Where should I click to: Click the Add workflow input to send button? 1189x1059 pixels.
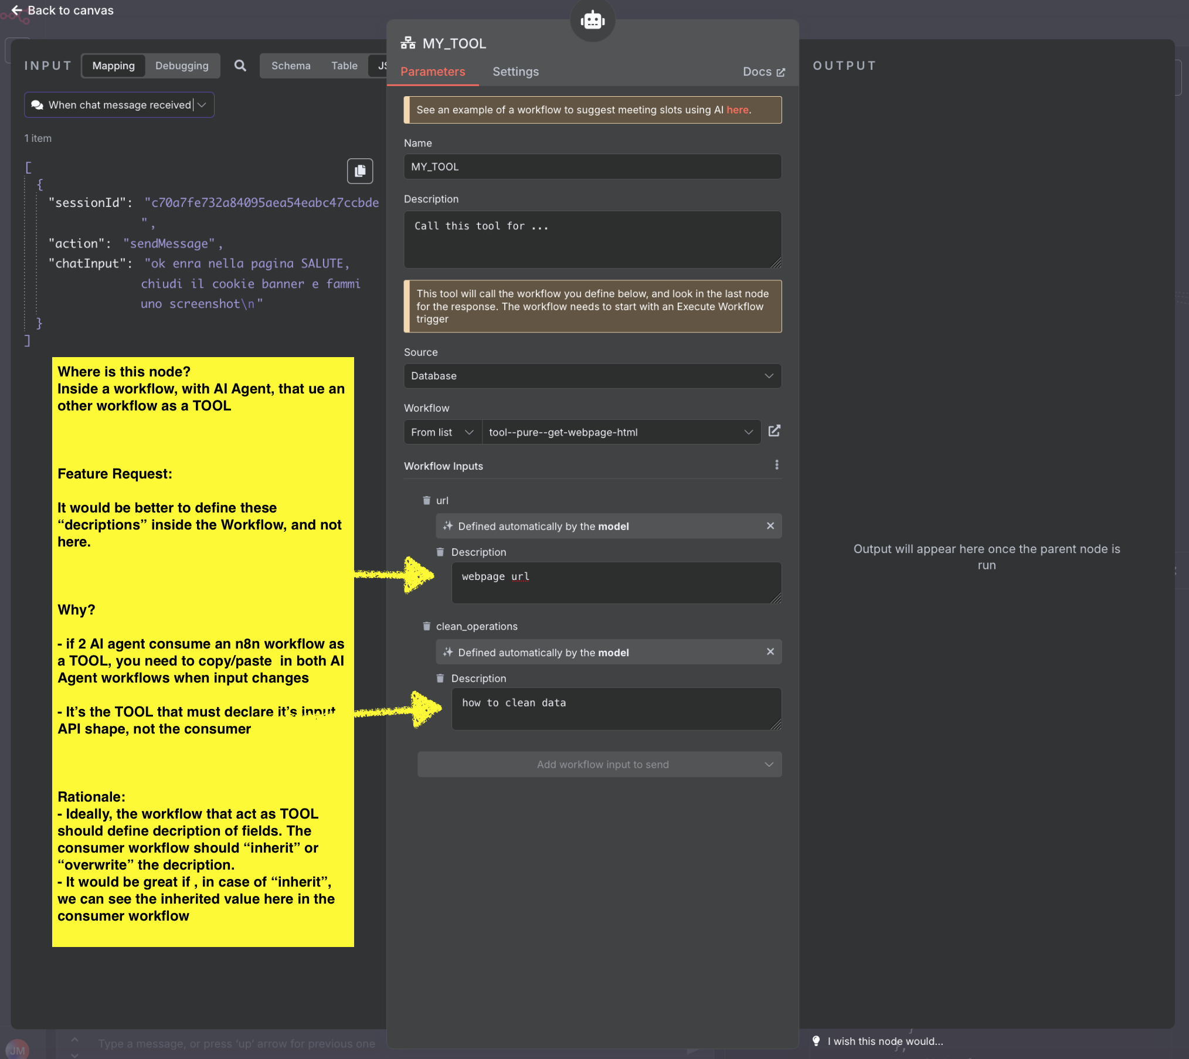click(x=599, y=764)
